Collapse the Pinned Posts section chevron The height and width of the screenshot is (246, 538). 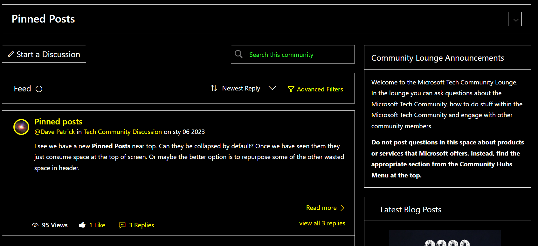(x=515, y=19)
